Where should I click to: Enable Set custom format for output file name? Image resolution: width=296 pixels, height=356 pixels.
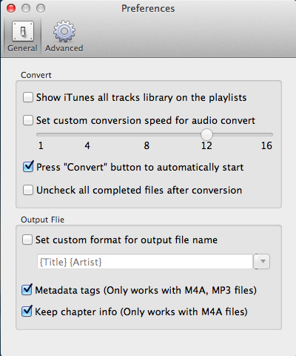click(27, 240)
